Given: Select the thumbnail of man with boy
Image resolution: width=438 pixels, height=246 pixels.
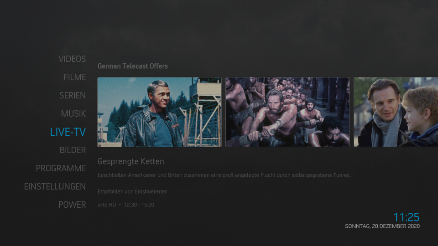Looking at the screenshot, I should tap(396, 112).
